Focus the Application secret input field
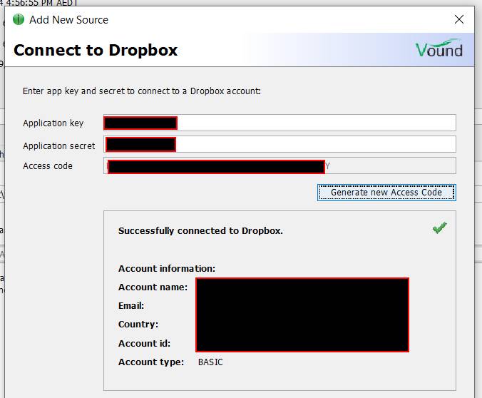 click(280, 144)
